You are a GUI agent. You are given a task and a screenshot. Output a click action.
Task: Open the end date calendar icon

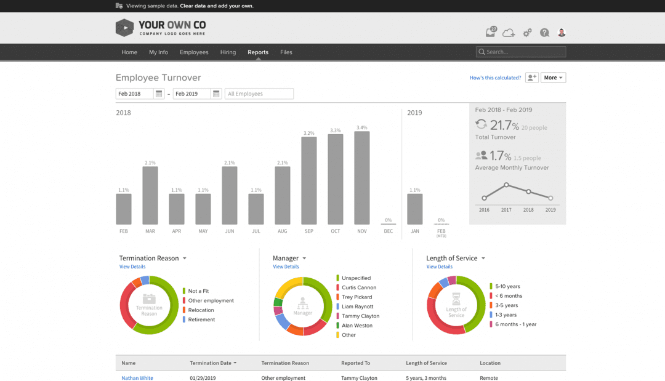[216, 94]
